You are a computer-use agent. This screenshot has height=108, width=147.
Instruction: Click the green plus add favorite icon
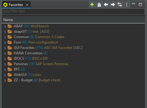click(x=92, y=4)
